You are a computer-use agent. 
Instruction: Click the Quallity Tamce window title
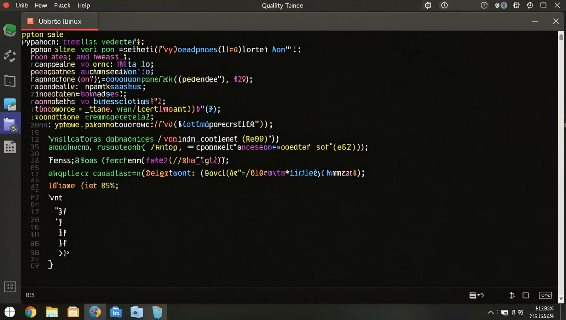click(283, 5)
